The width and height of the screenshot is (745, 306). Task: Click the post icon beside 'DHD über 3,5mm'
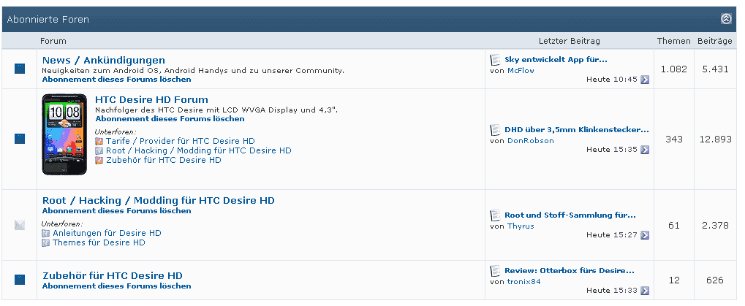(496, 130)
